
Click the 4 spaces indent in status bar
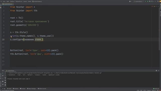click(149, 90)
